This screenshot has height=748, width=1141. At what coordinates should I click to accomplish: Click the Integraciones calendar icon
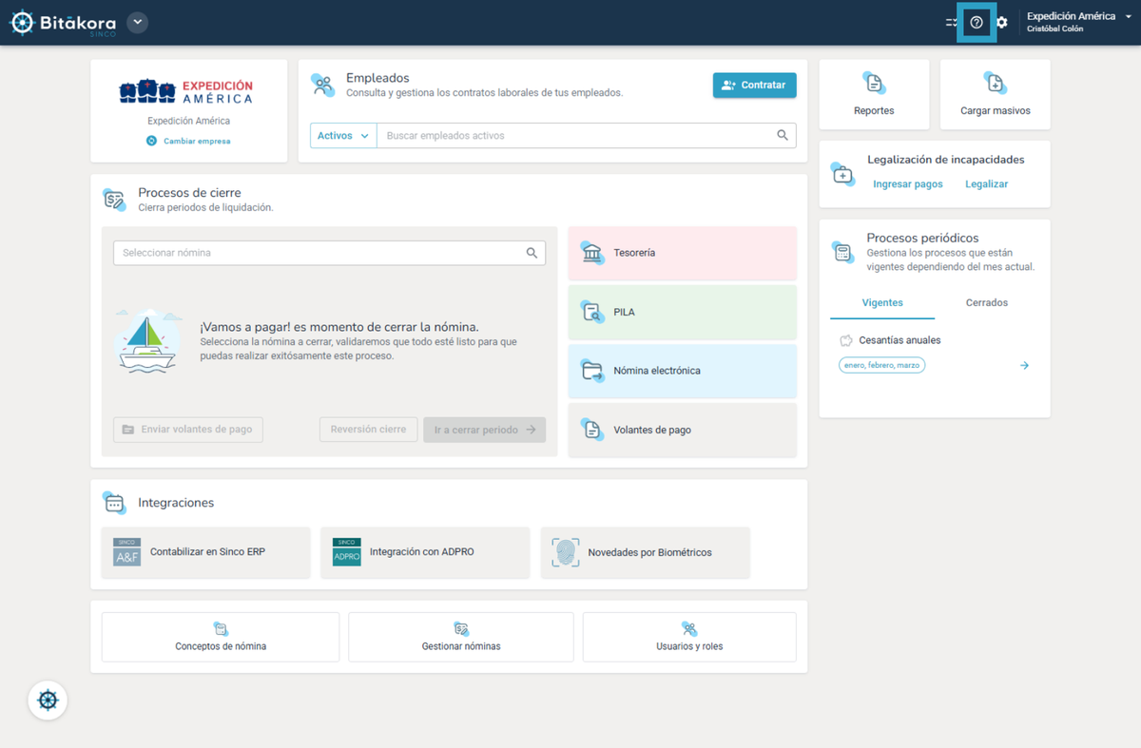(x=114, y=503)
